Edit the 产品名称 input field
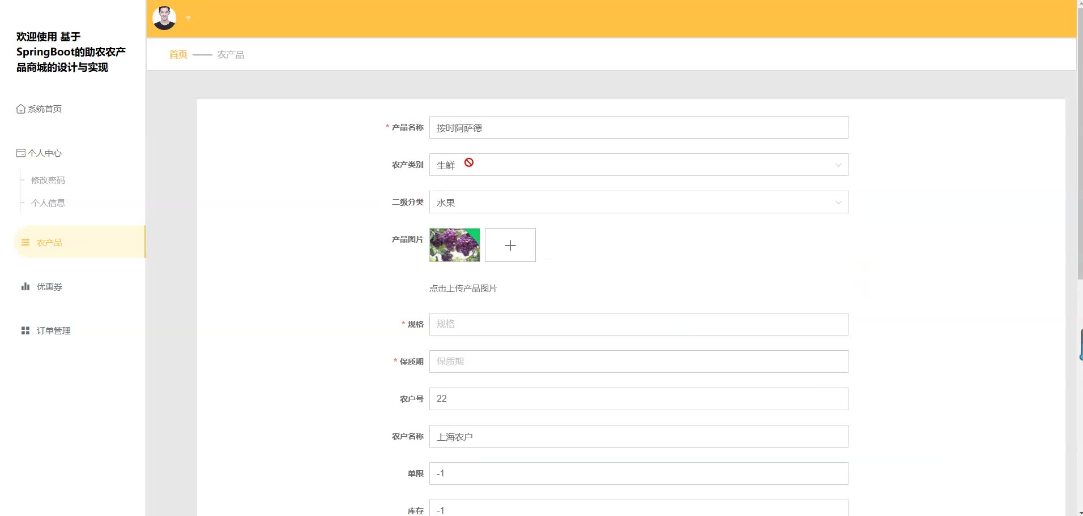Viewport: 1083px width, 516px height. [639, 127]
